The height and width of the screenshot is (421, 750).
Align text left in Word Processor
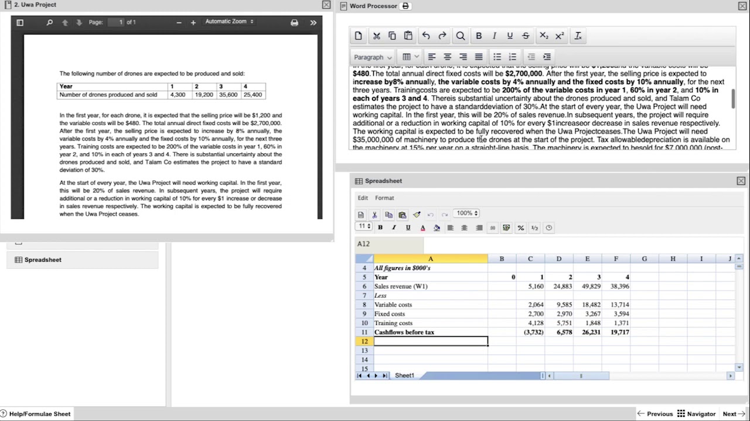[x=432, y=57]
